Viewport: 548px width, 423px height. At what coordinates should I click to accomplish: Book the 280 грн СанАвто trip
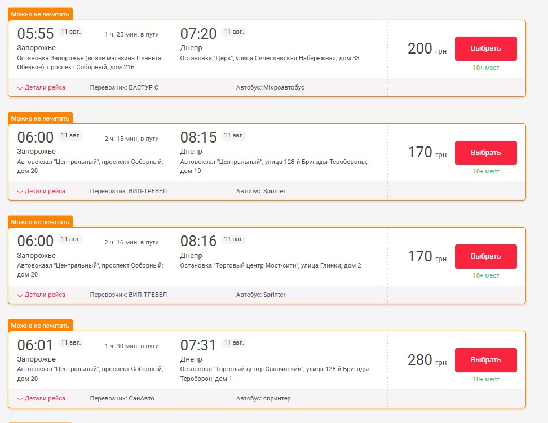[485, 360]
